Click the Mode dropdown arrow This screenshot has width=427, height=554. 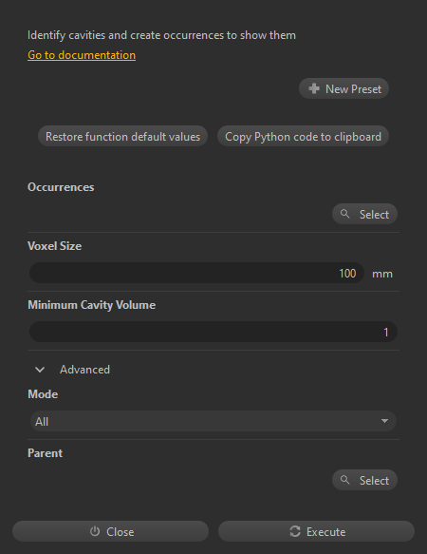384,421
